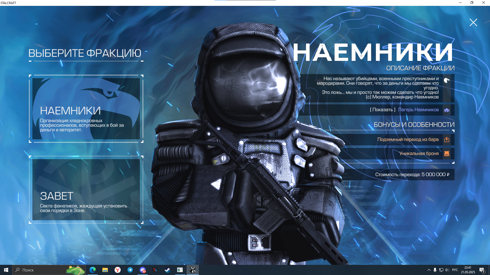Open Yandex Browser from taskbar
The height and width of the screenshot is (275, 490).
coord(117,270)
